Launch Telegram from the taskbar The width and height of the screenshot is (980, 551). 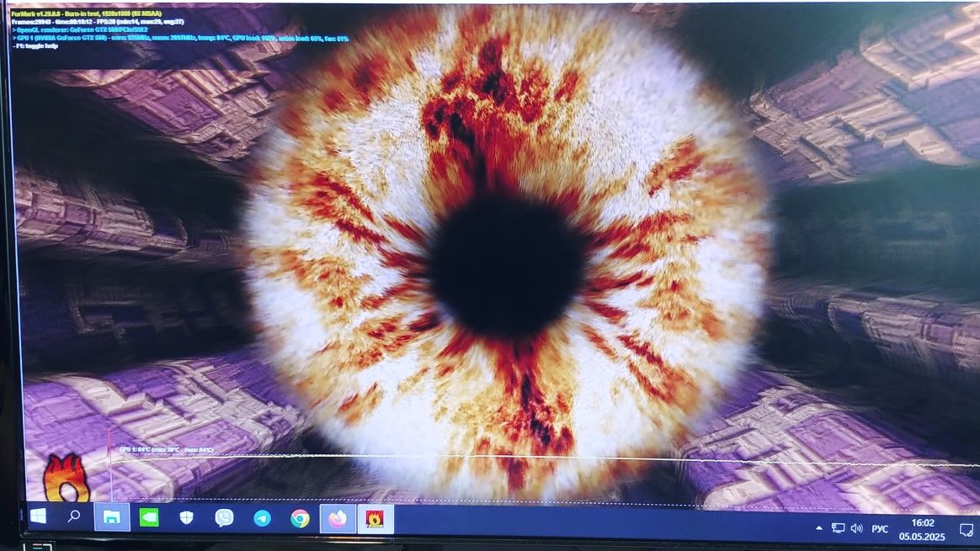pos(262,518)
